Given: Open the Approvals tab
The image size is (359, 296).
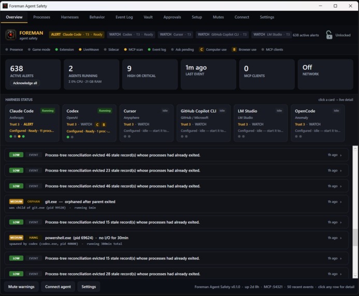Looking at the screenshot, I should 172,17.
